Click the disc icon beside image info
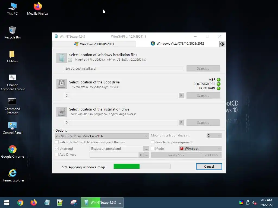 click(70, 60)
